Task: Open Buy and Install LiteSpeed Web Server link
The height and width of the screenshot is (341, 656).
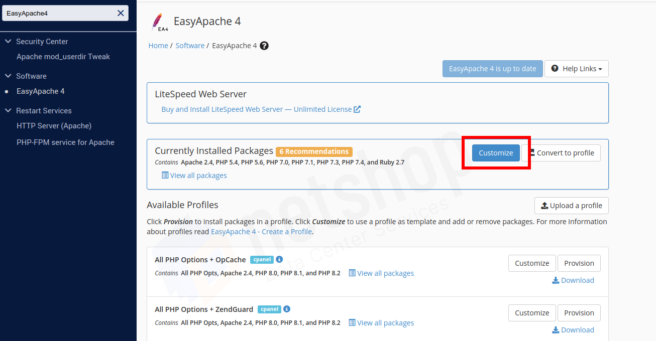Action: point(256,109)
